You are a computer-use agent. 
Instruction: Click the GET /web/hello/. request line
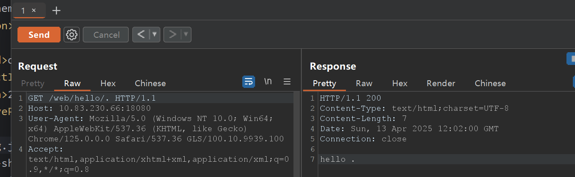coord(92,98)
